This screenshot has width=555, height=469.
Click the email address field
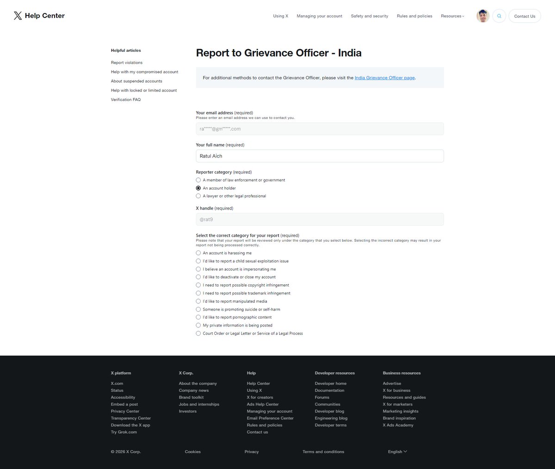click(320, 129)
